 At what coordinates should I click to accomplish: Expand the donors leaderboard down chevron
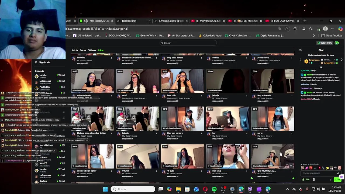321,67
